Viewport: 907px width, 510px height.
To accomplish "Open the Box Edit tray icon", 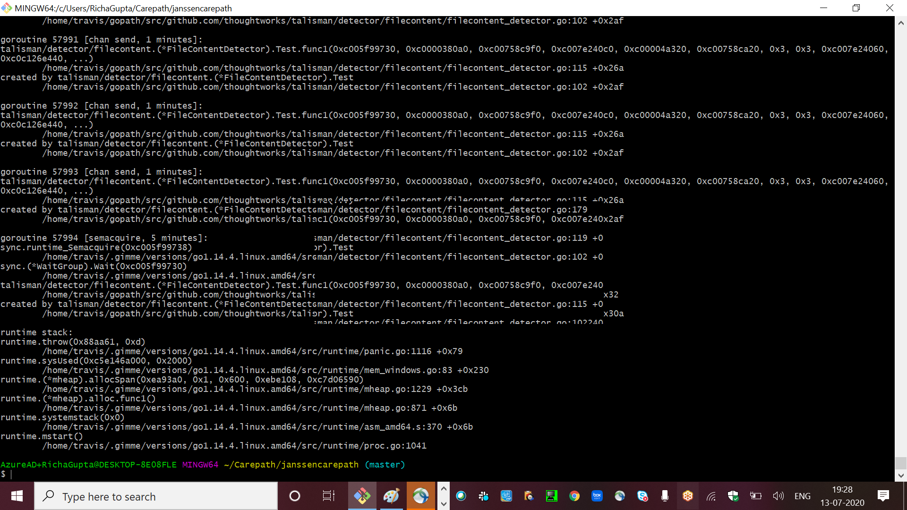I will 597,496.
